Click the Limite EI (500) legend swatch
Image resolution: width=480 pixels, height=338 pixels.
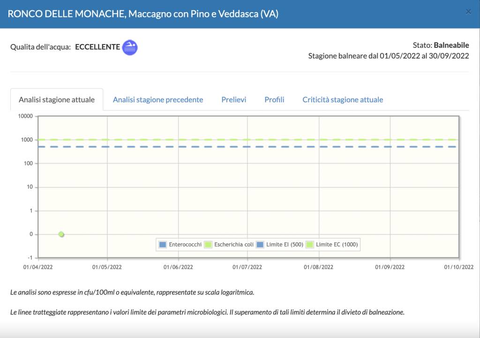tap(261, 245)
